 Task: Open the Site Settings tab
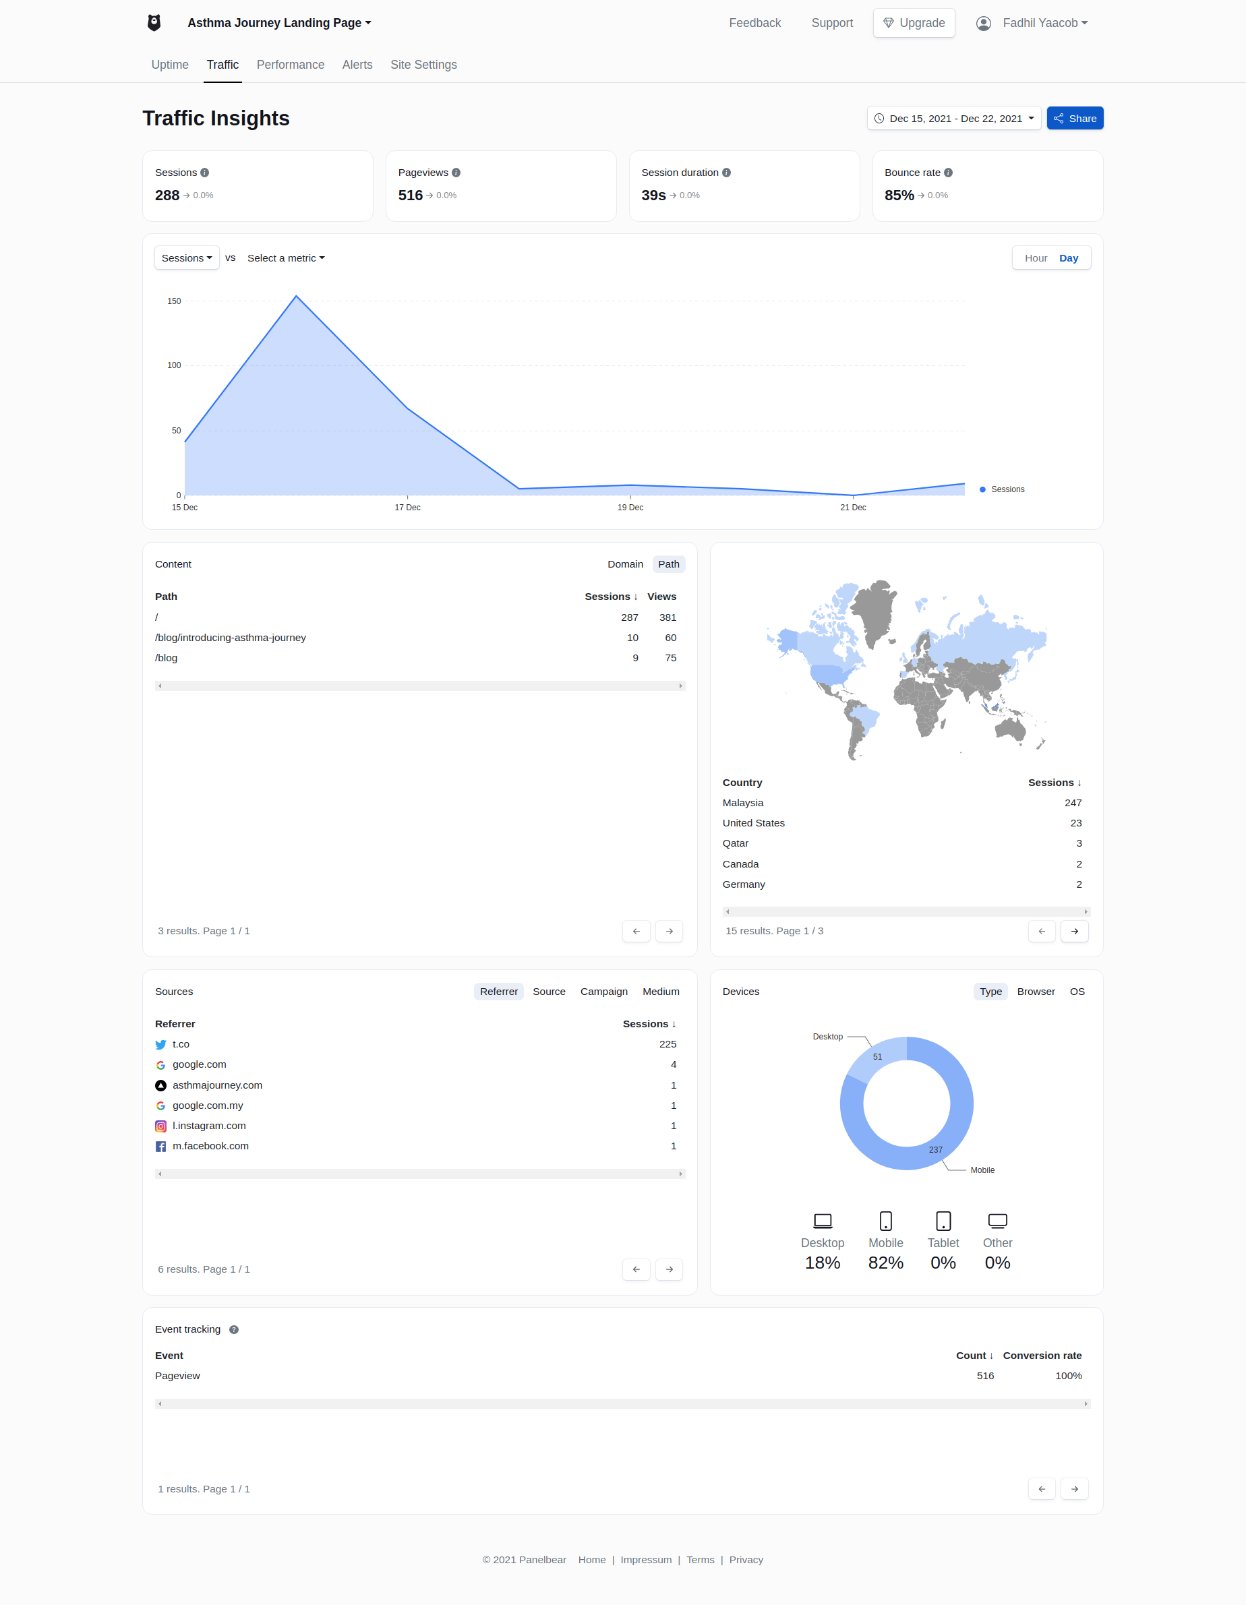[x=423, y=65]
